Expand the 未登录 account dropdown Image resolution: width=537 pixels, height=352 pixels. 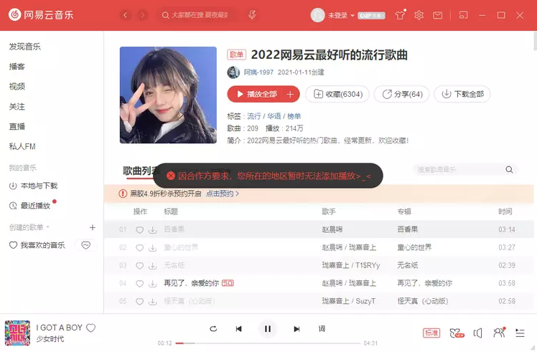pyautogui.click(x=352, y=15)
